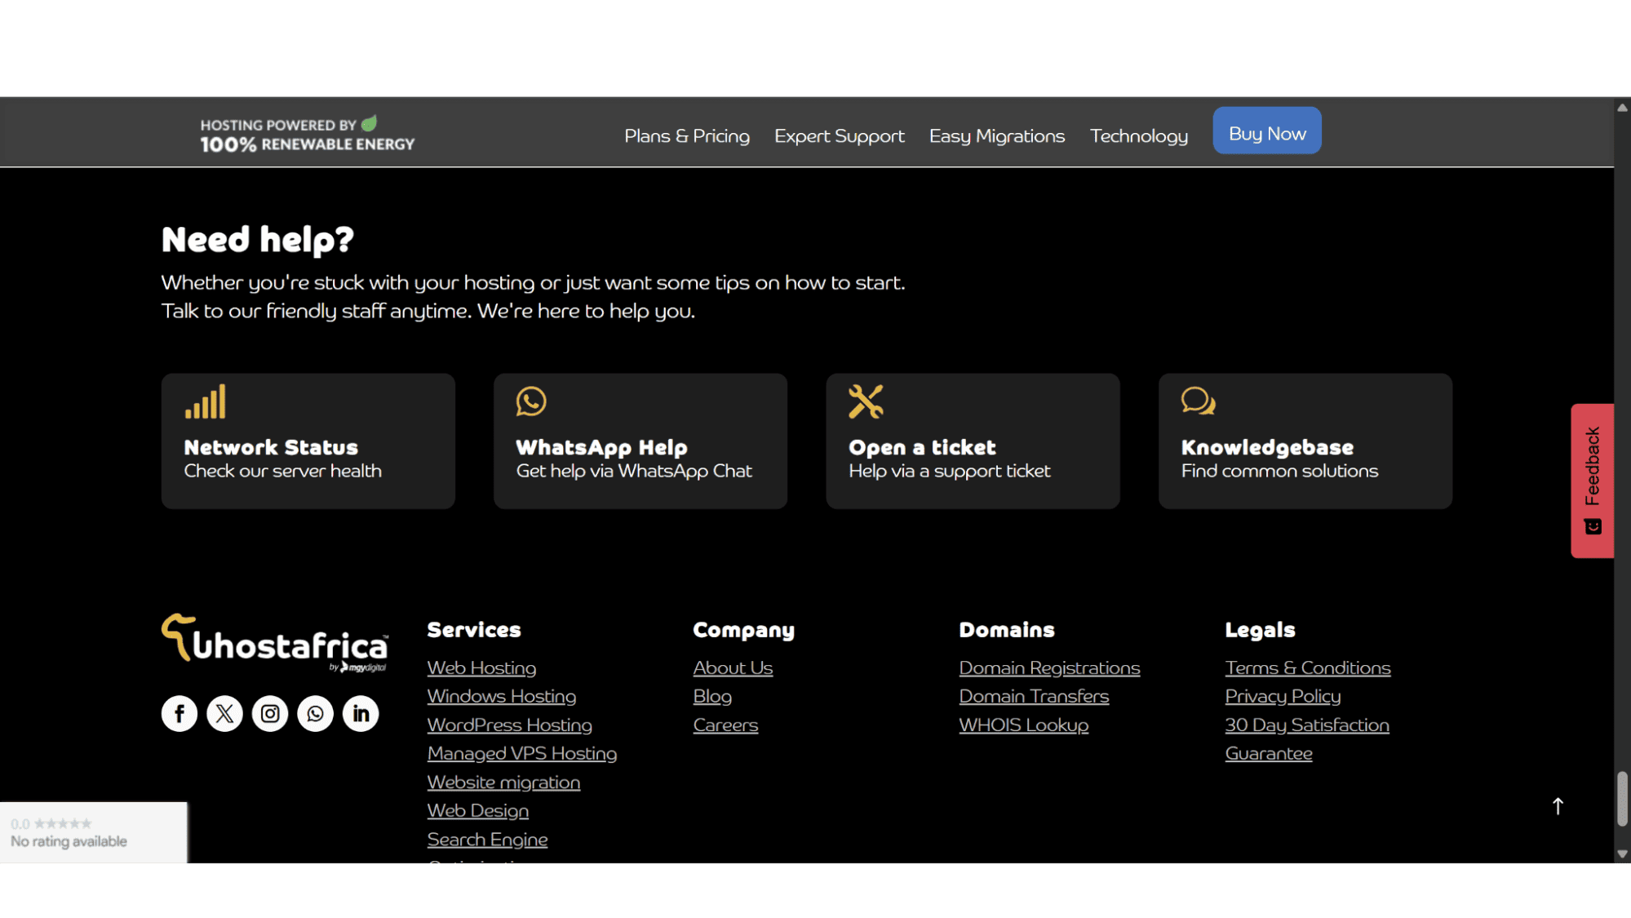Open the Instagram social icon

[270, 713]
